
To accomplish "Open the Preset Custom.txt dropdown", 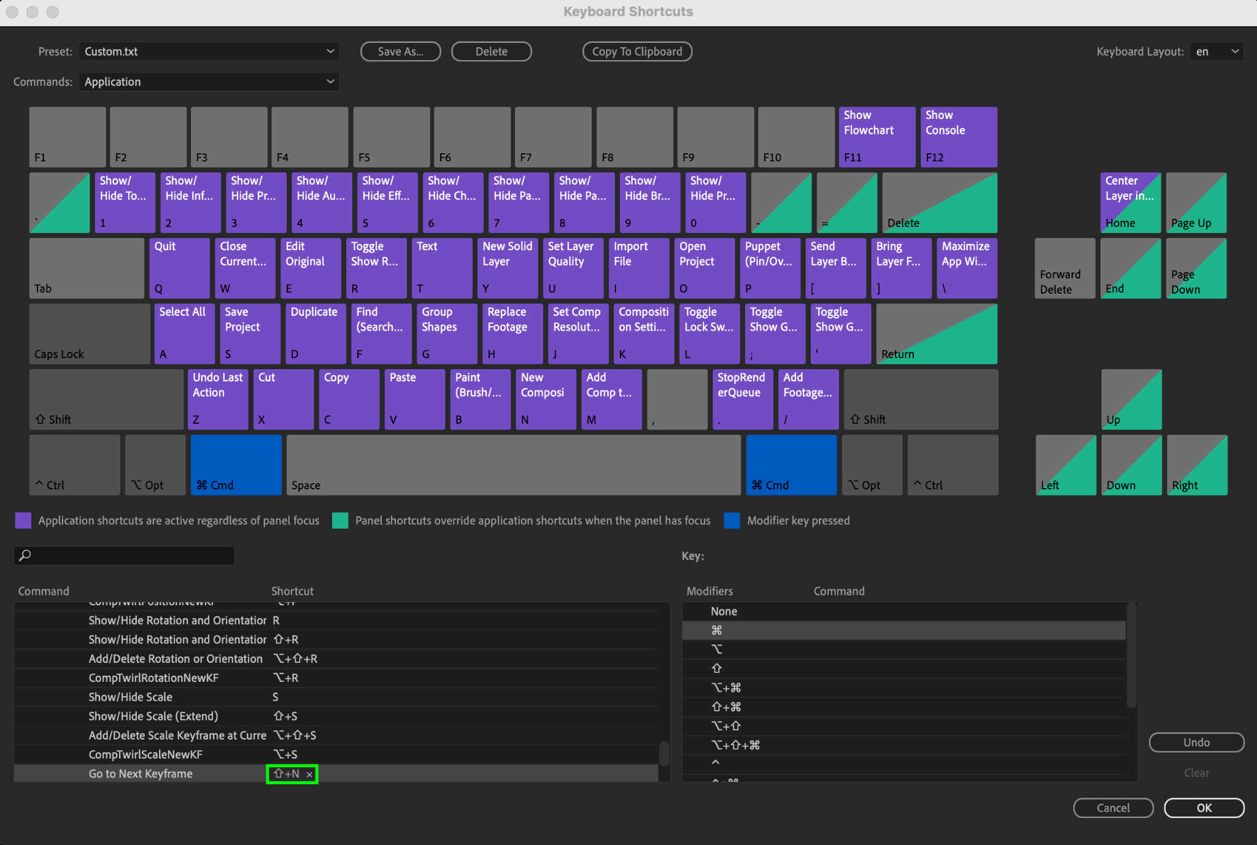I will 209,52.
